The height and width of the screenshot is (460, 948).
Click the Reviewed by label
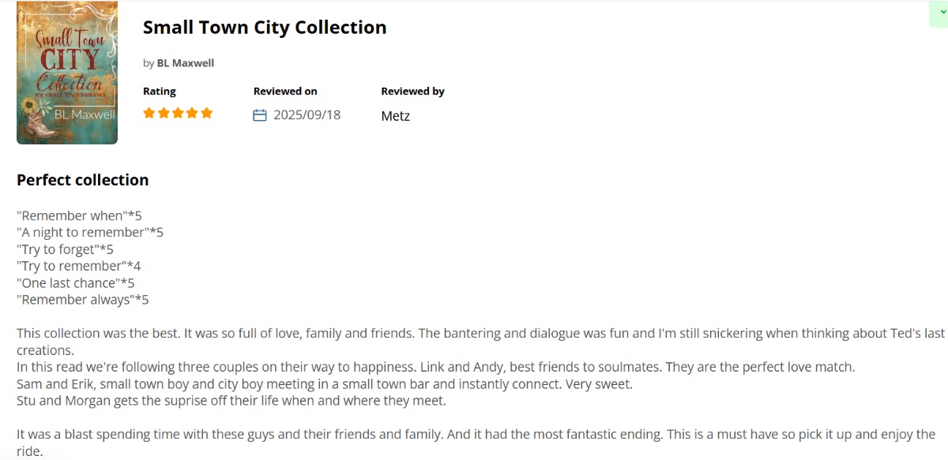[x=412, y=92]
